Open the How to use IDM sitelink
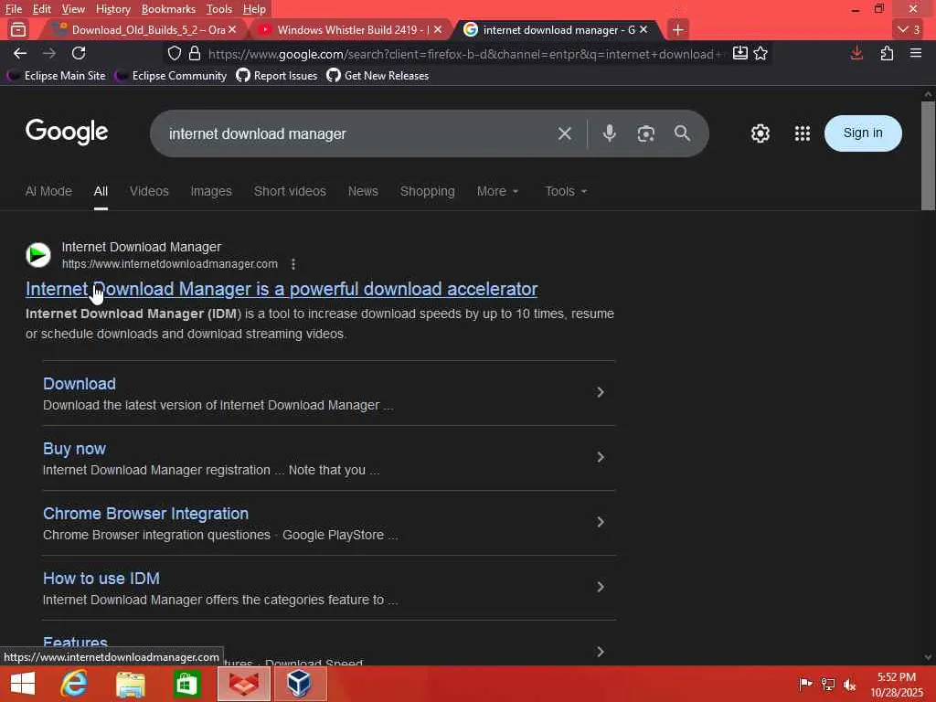Screen dimensions: 936x702 101,579
